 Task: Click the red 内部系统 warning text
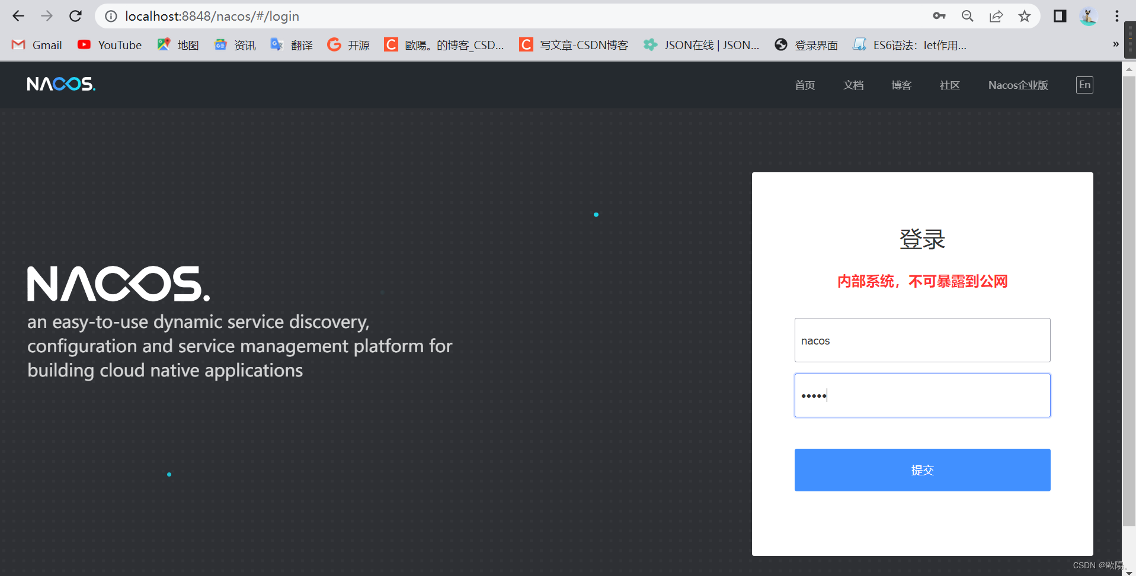(x=922, y=281)
